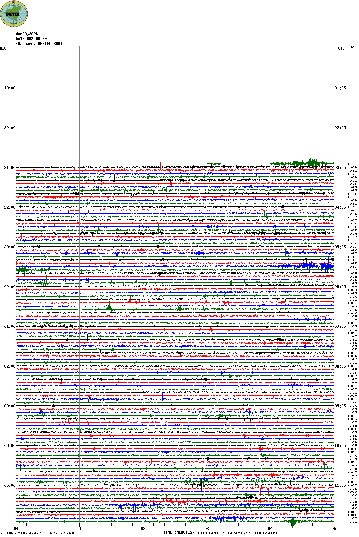This screenshot has width=359, height=537.
Task: Click the 07:05 UTC time marker
Action: click(x=340, y=327)
